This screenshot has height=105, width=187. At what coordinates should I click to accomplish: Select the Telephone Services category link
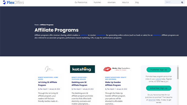click(x=79, y=79)
